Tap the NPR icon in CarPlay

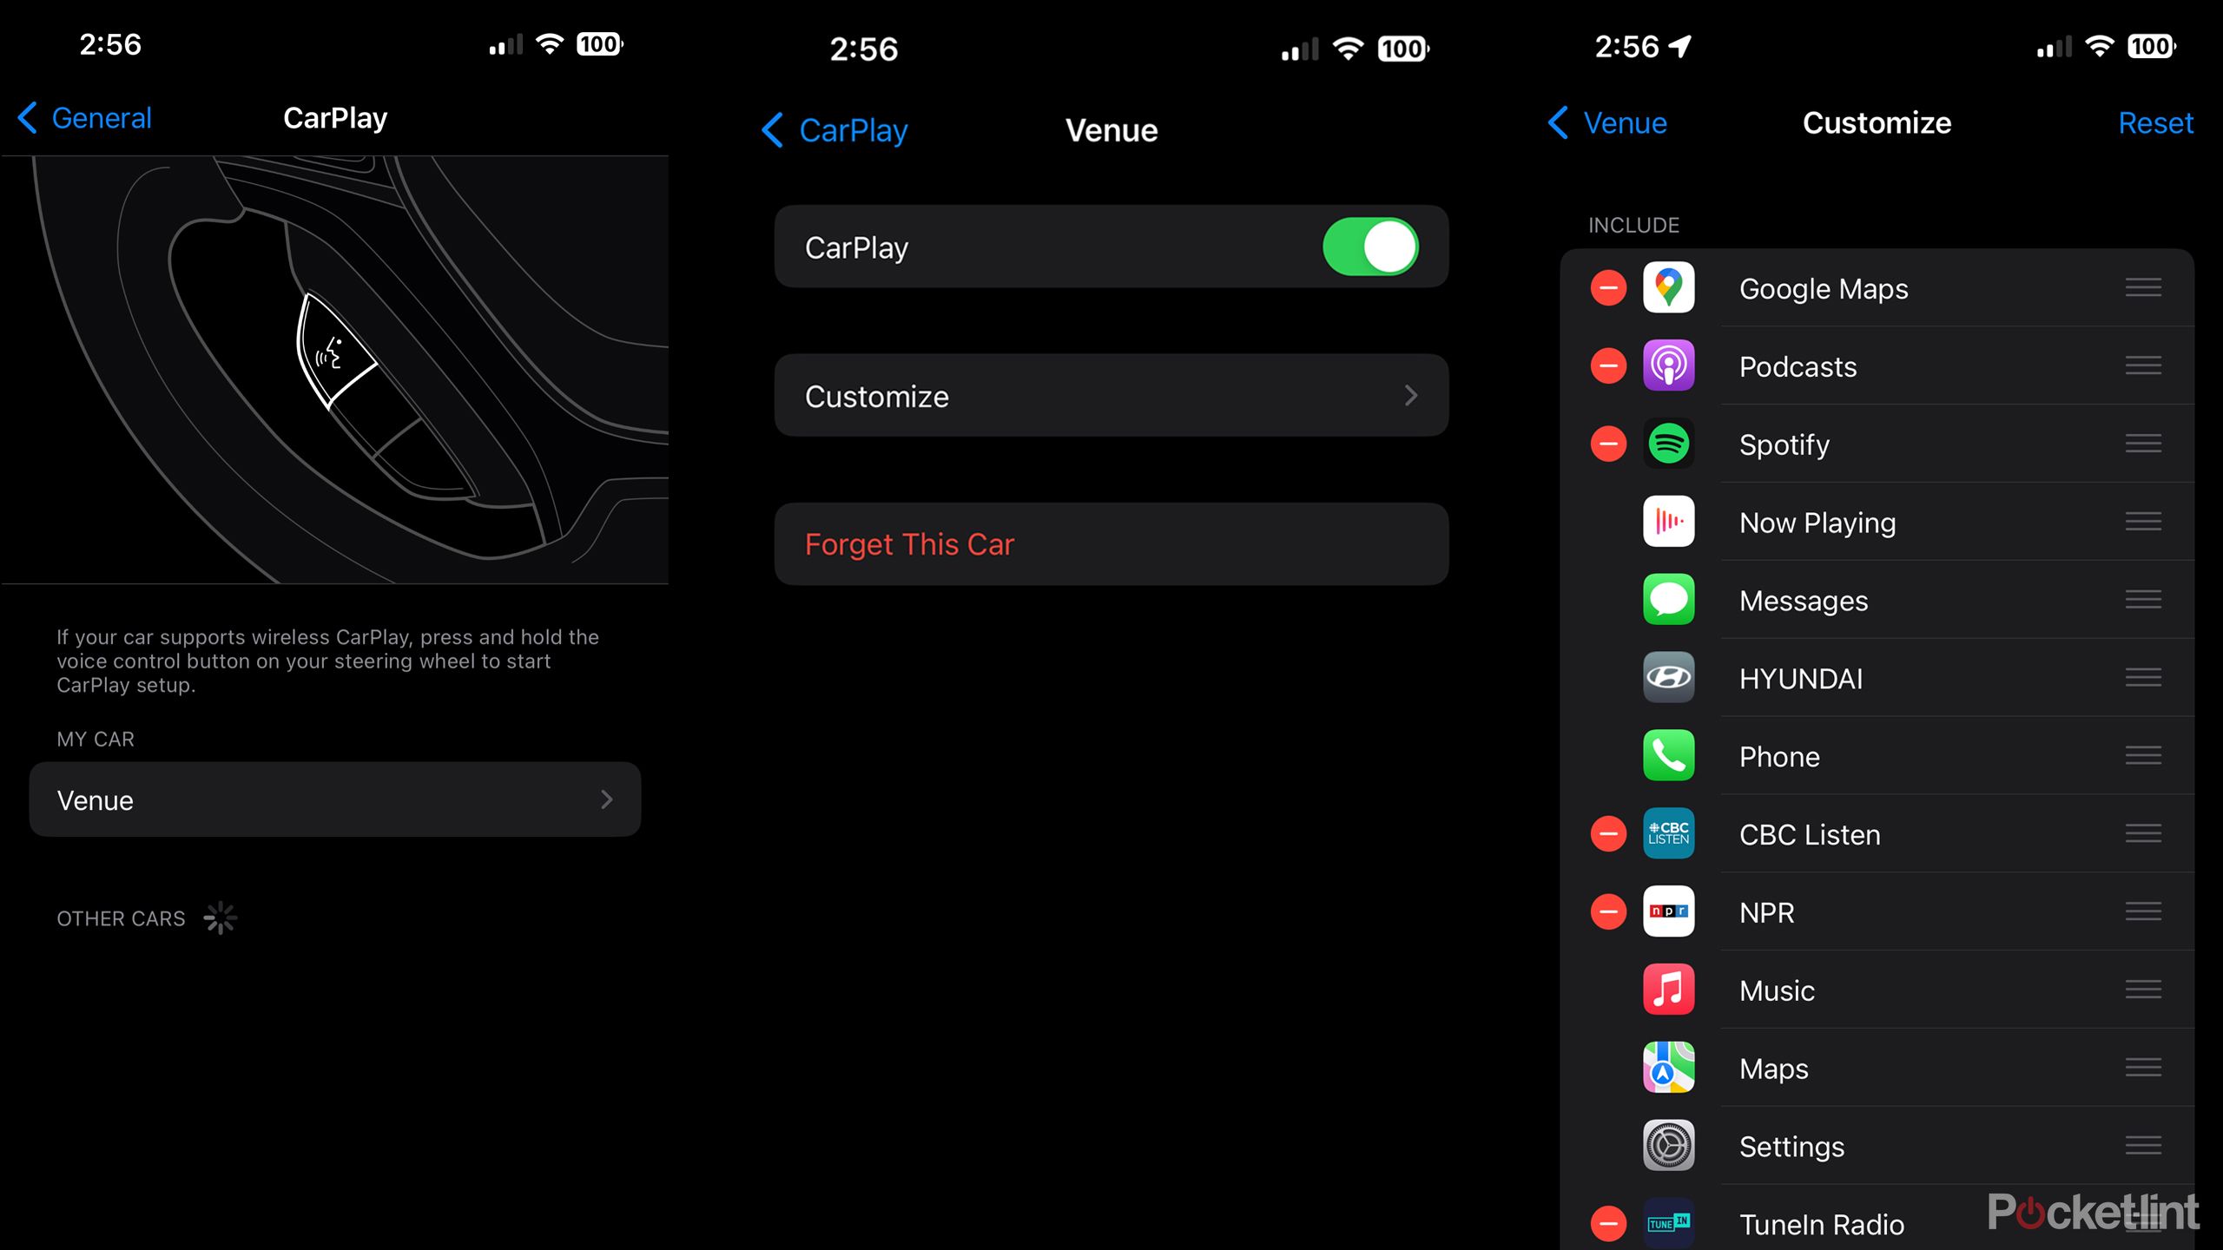tap(1669, 911)
